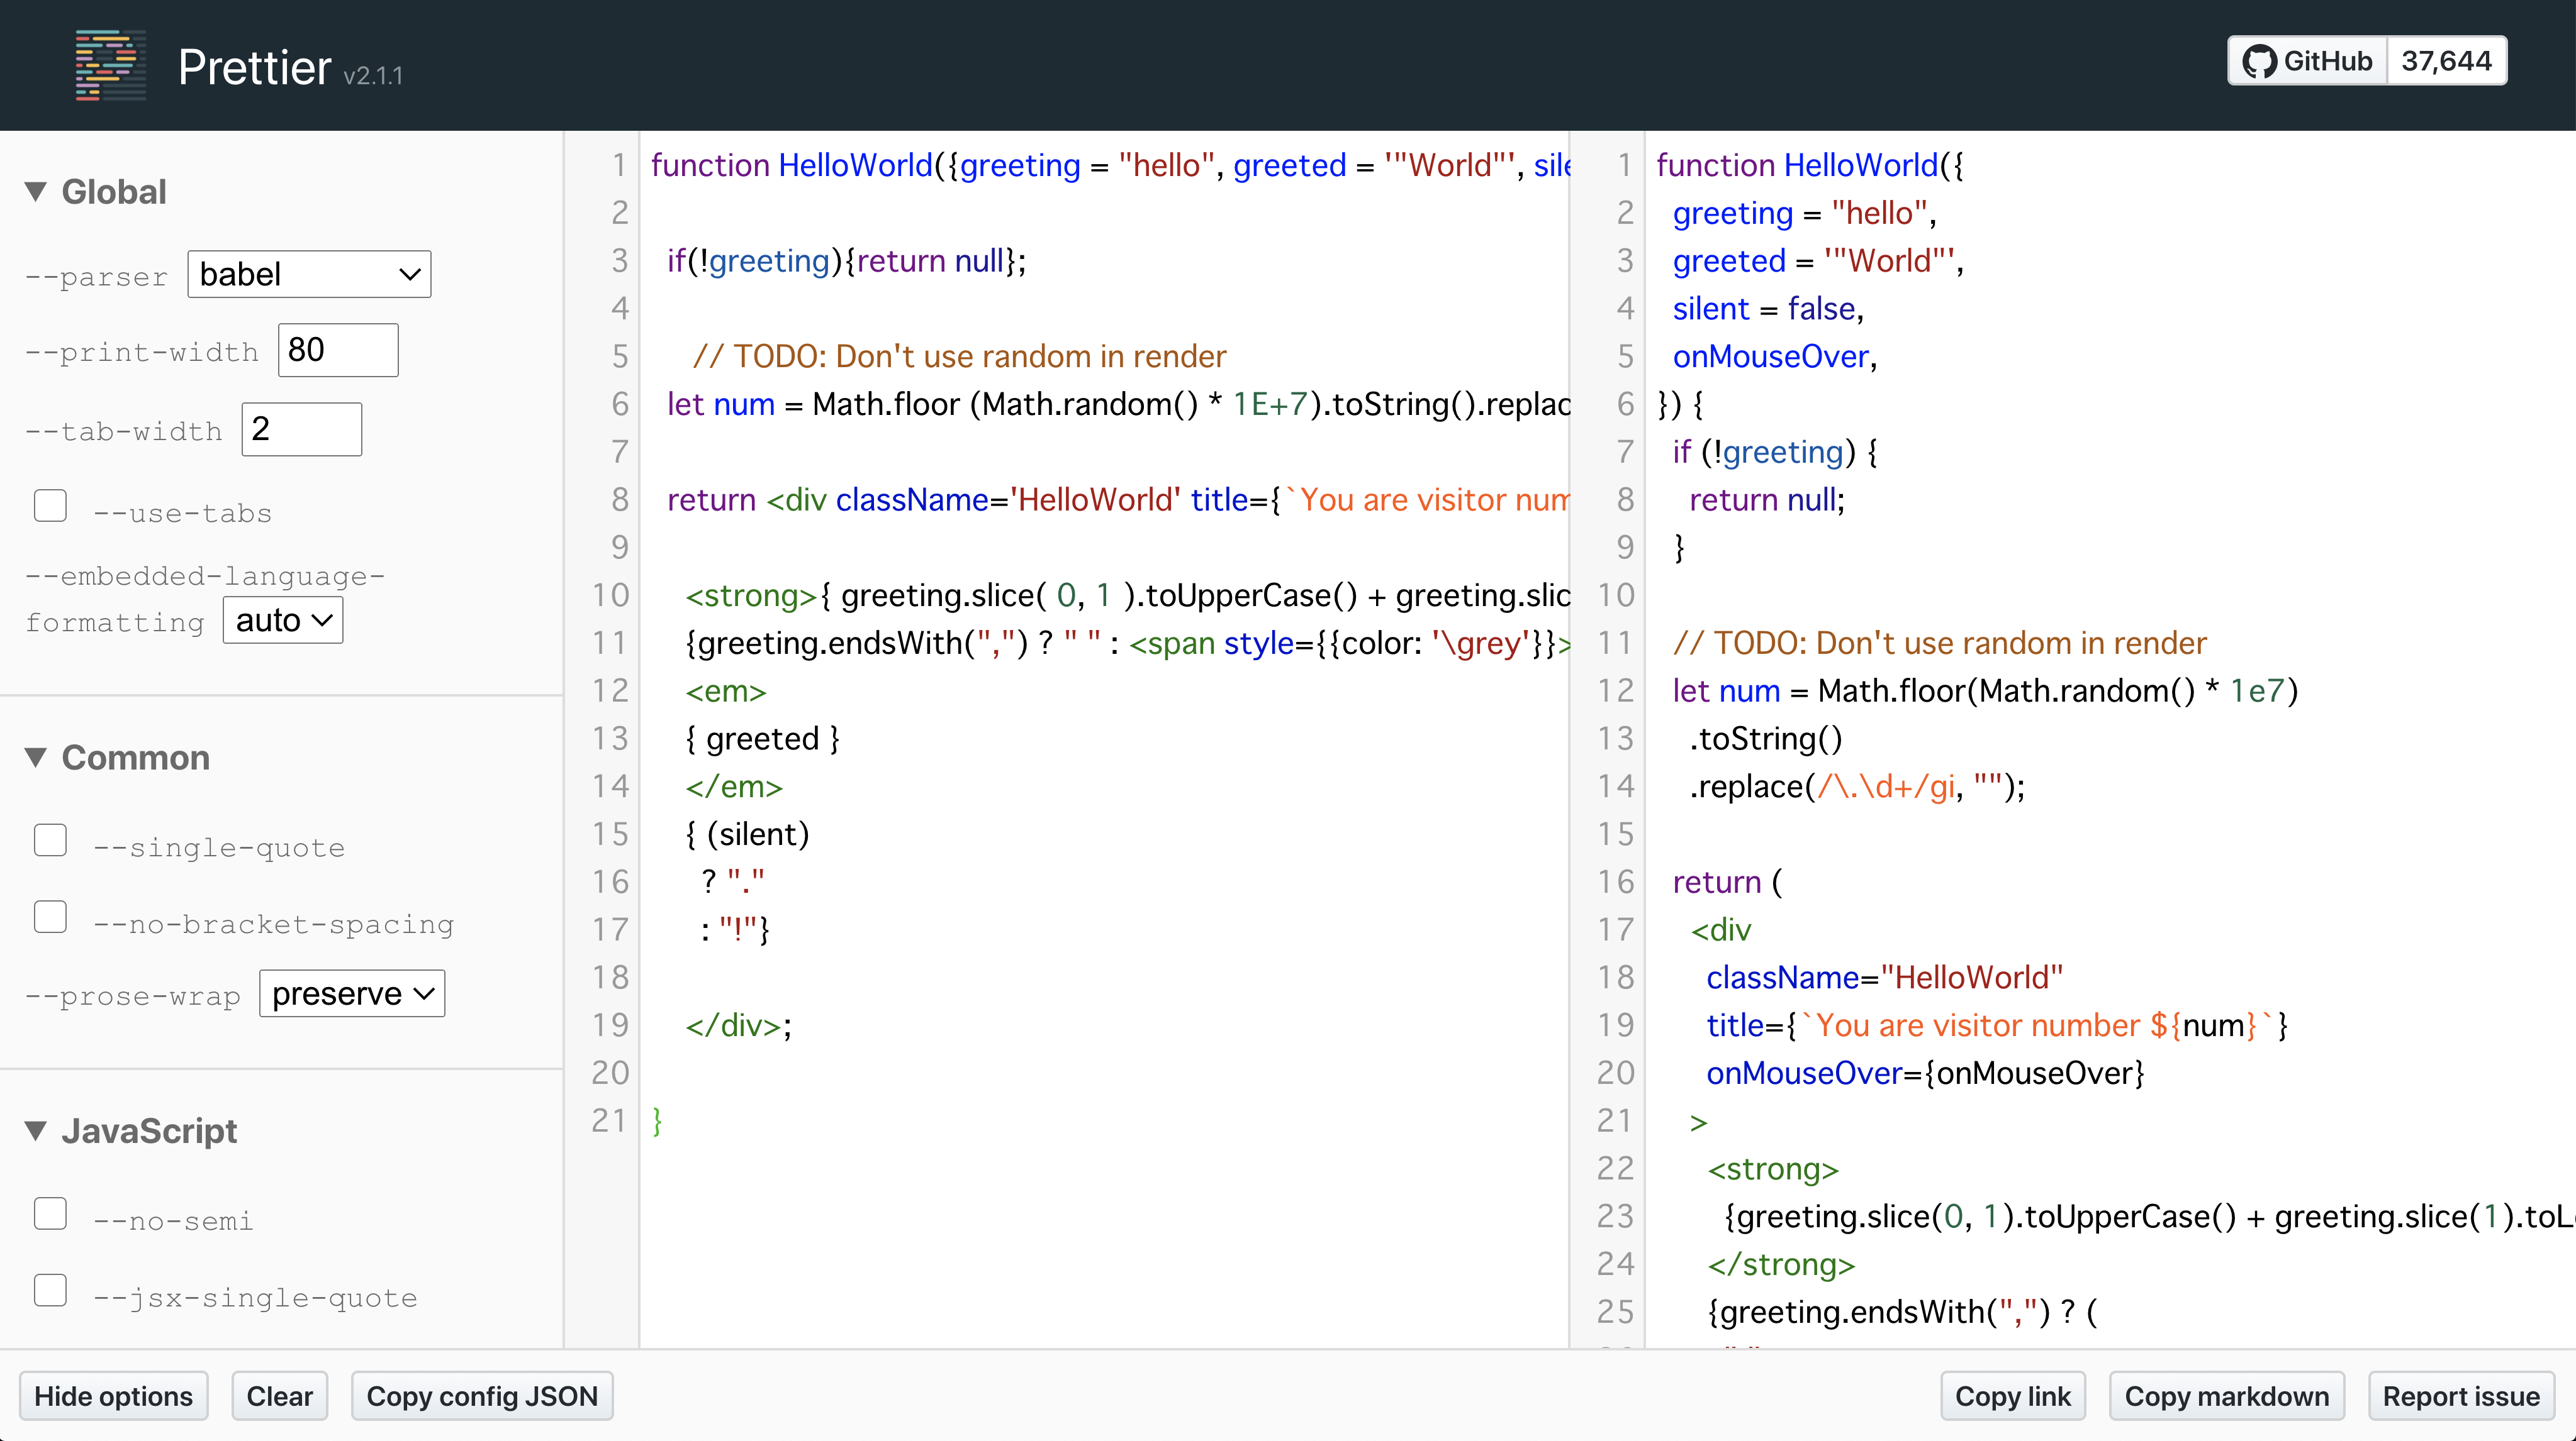Click the Prettier title text
Viewport: 2576px width, 1441px height.
[x=254, y=68]
